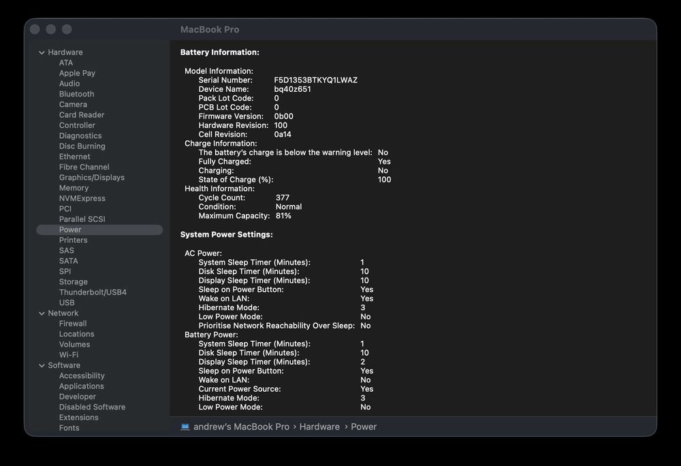Click the highlighted Power entry

pyautogui.click(x=99, y=229)
